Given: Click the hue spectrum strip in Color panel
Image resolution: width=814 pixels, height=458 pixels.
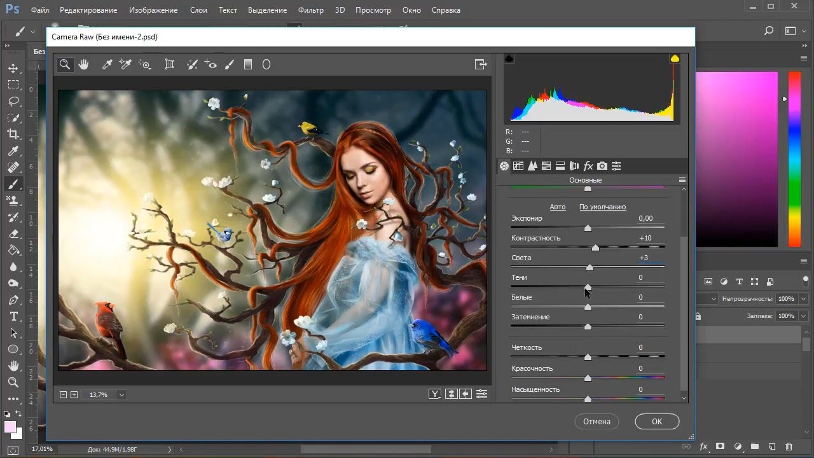Looking at the screenshot, I should pyautogui.click(x=794, y=159).
